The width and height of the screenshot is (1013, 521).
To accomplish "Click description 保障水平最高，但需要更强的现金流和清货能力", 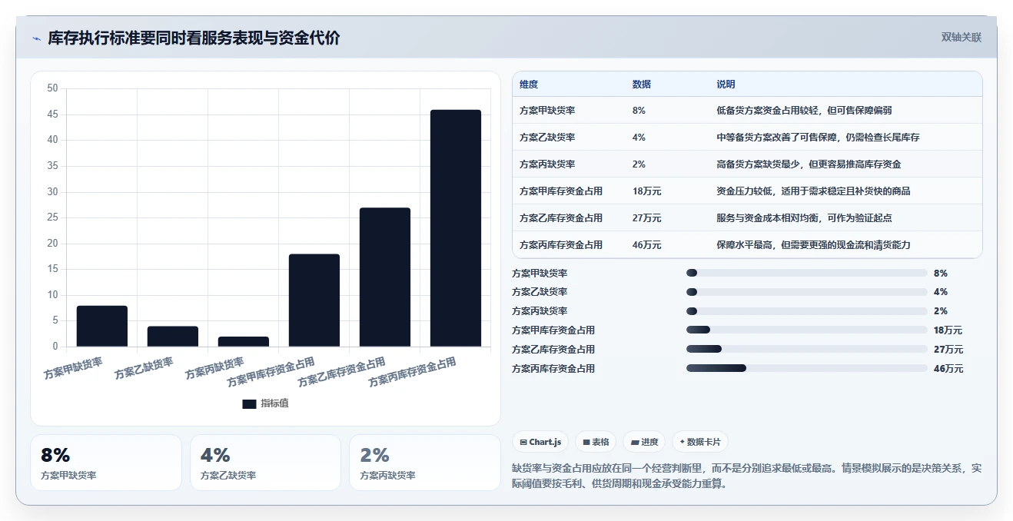I will (x=813, y=245).
